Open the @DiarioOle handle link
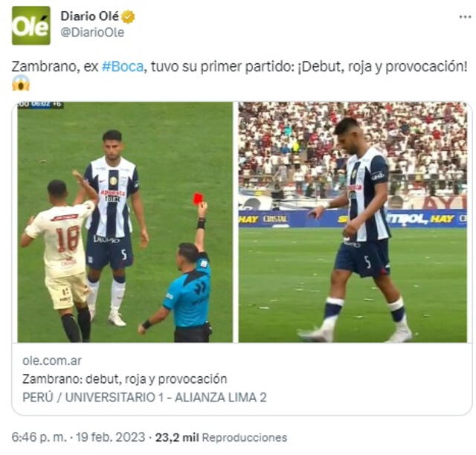Screen dimensions: 476x455 92,32
